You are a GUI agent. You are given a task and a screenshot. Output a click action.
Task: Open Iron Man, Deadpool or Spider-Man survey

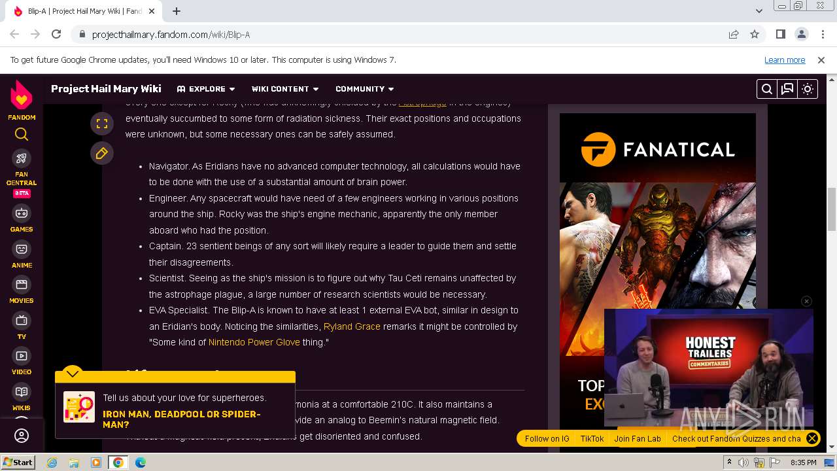pos(182,419)
